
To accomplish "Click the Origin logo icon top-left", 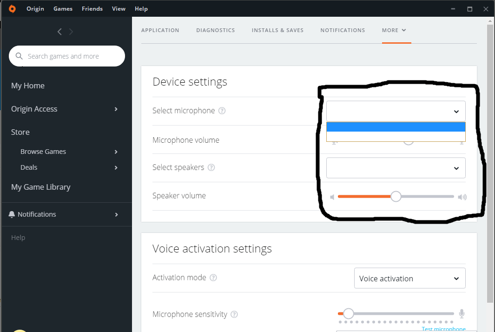I will tap(12, 8).
